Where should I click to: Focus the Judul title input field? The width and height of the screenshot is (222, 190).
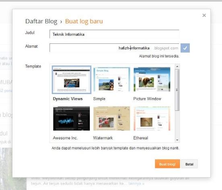click(114, 34)
